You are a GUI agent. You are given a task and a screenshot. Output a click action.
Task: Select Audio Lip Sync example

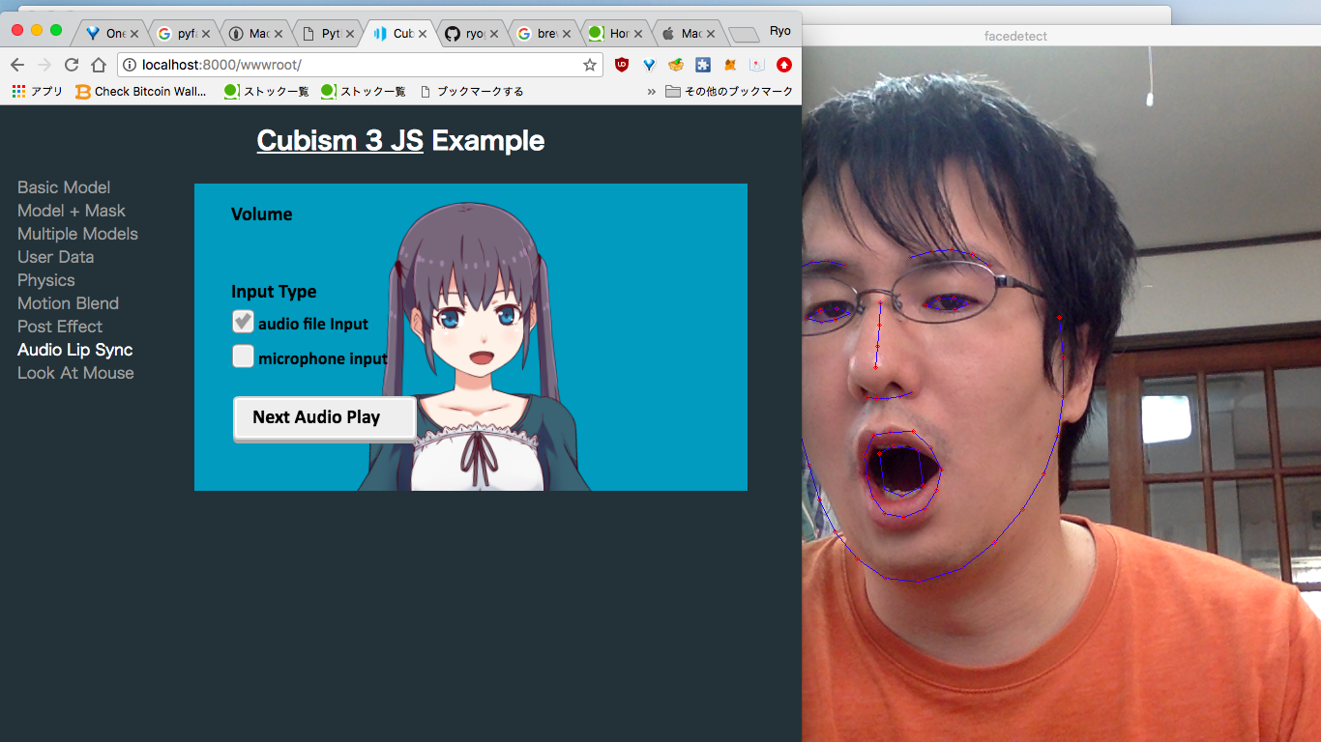[75, 350]
